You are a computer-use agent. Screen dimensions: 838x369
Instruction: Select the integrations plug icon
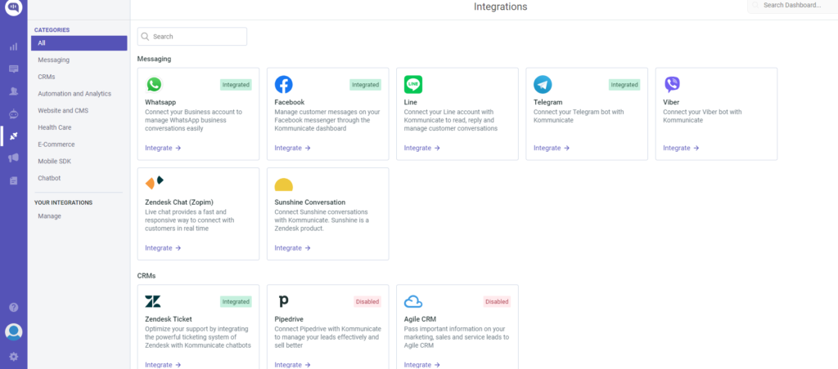click(14, 136)
